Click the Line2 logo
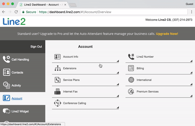This screenshot has height=126, width=195. (x=14, y=21)
